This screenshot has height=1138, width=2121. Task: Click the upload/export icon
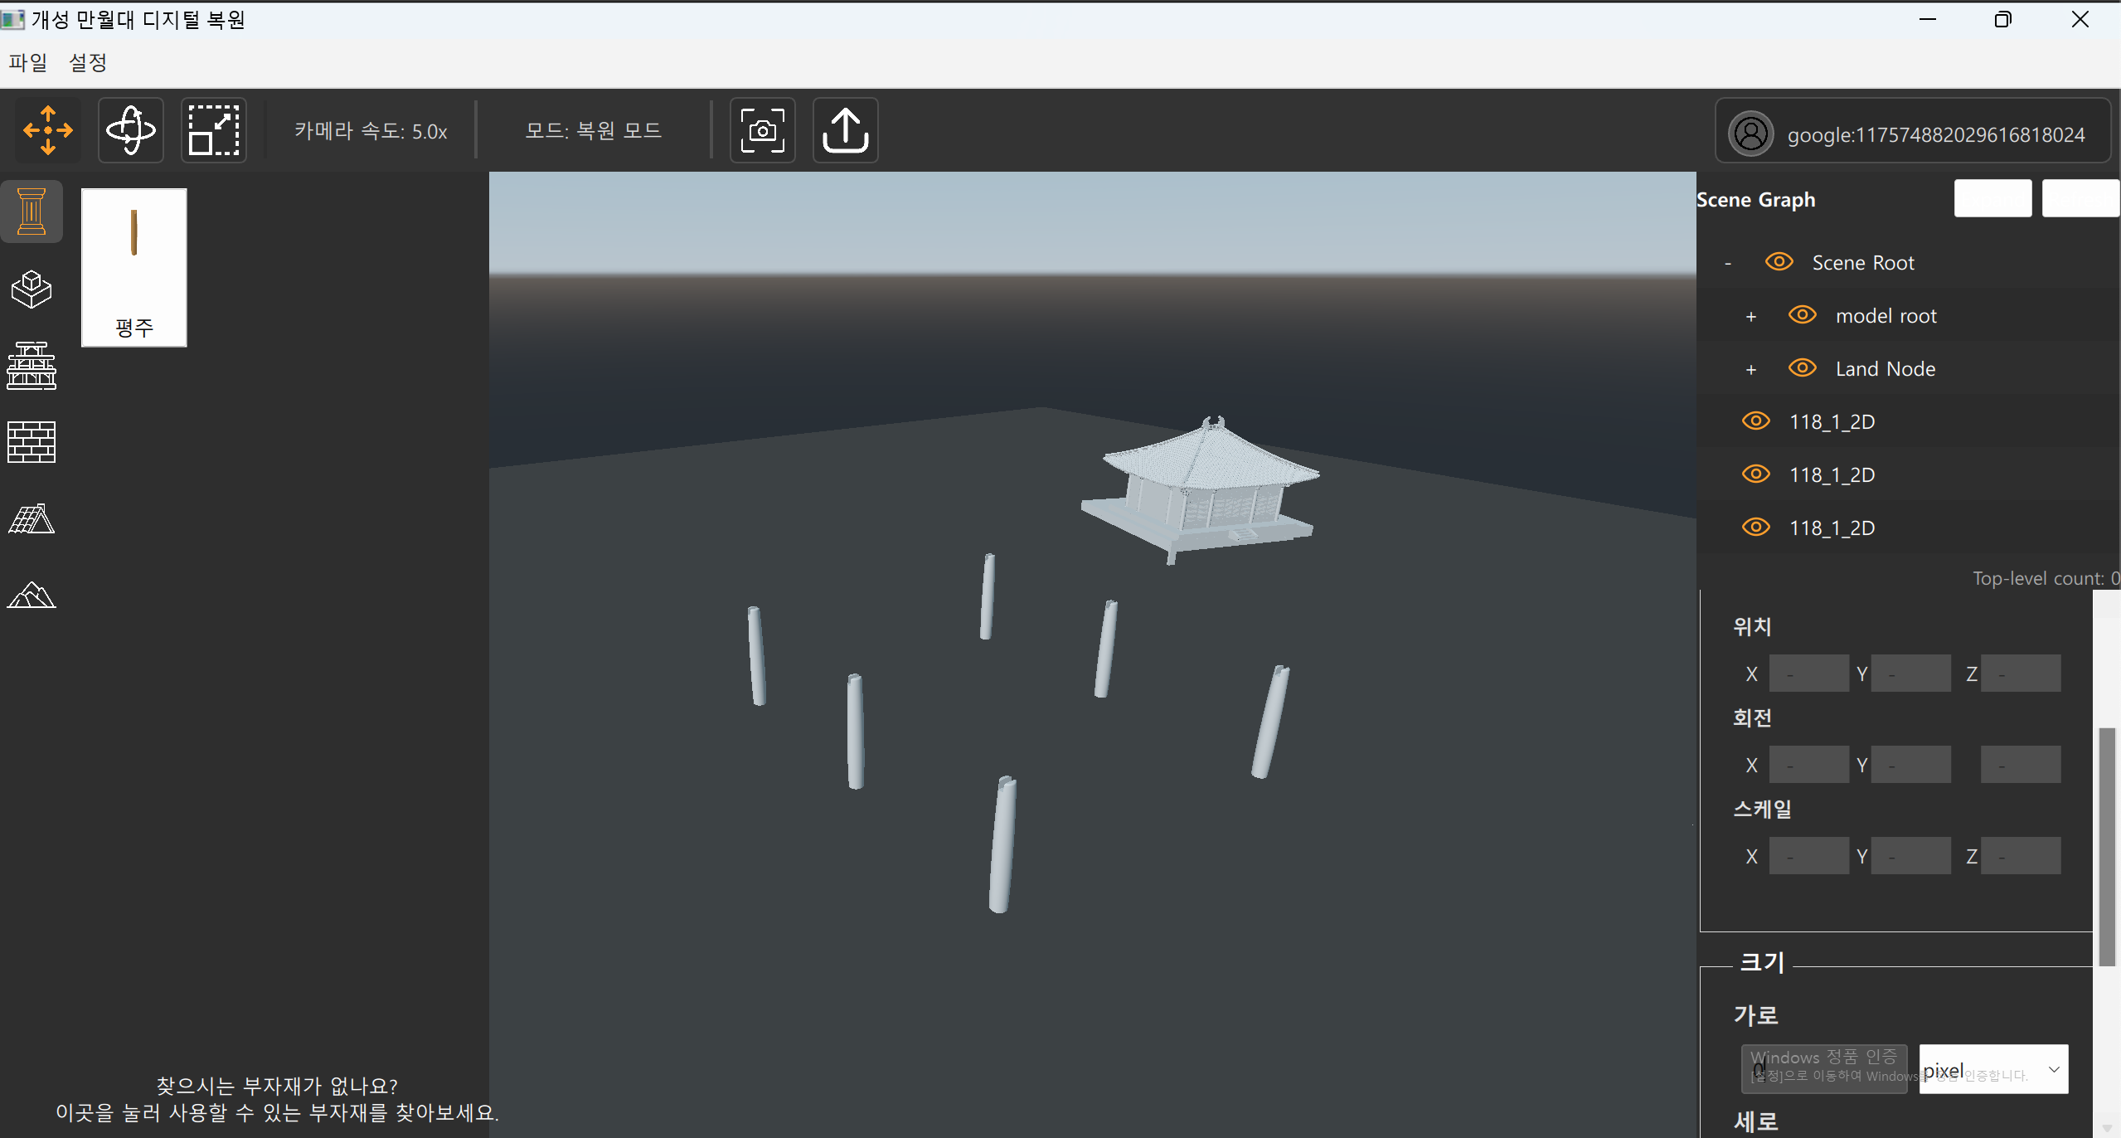pyautogui.click(x=845, y=130)
